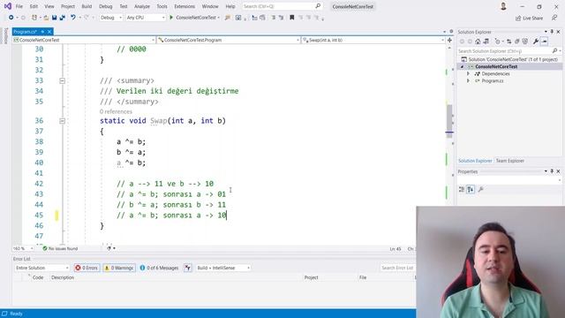Toggle the Preview Selected Items button in Solution Explorer

coord(545,42)
